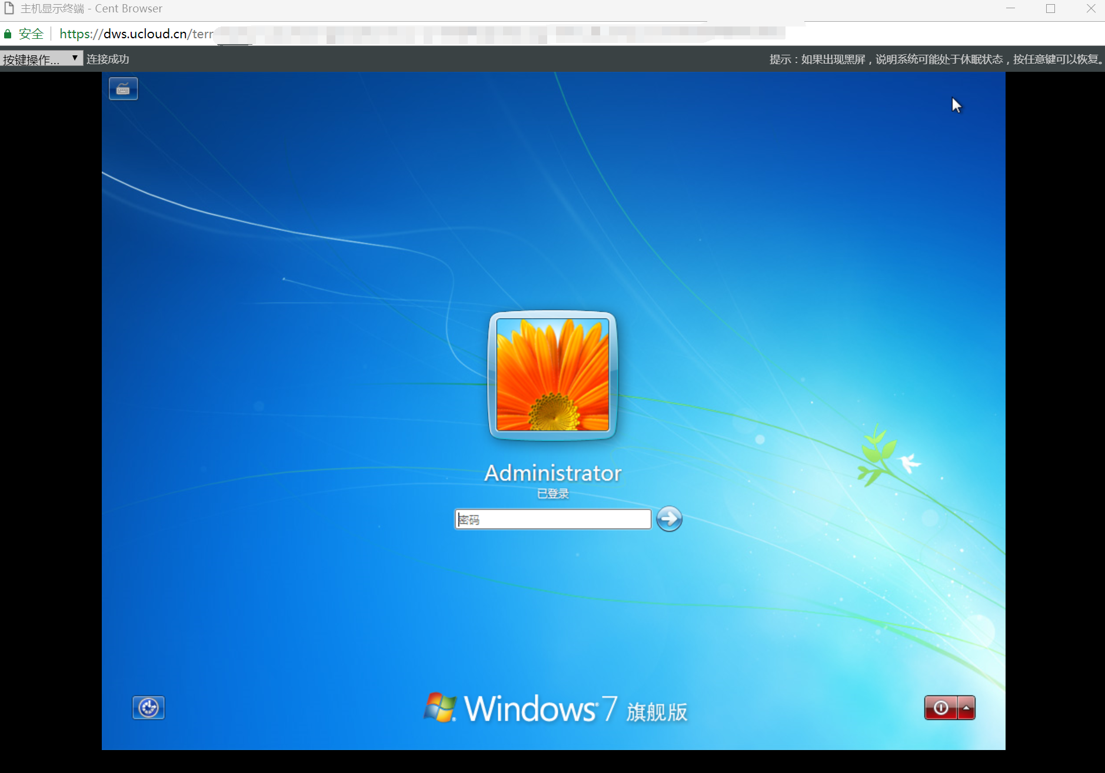Open the 按键操作 key operations dropdown
1105x773 pixels.
[41, 59]
